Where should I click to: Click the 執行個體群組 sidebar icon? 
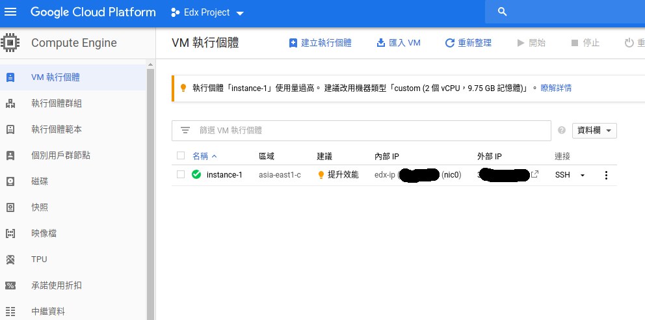10,103
